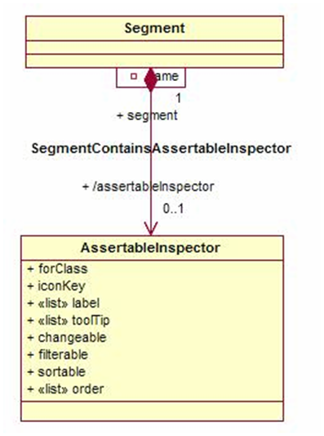The width and height of the screenshot is (324, 436).
Task: Click the + segment role label
Action: (147, 115)
